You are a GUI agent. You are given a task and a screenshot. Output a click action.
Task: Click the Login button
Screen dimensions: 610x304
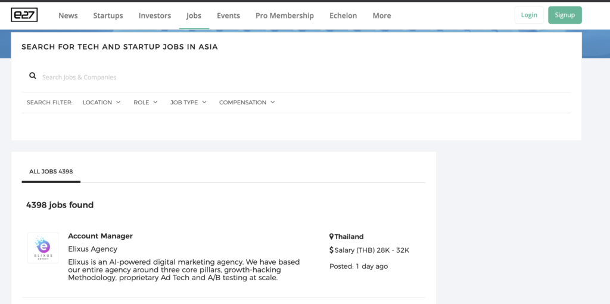click(x=529, y=15)
